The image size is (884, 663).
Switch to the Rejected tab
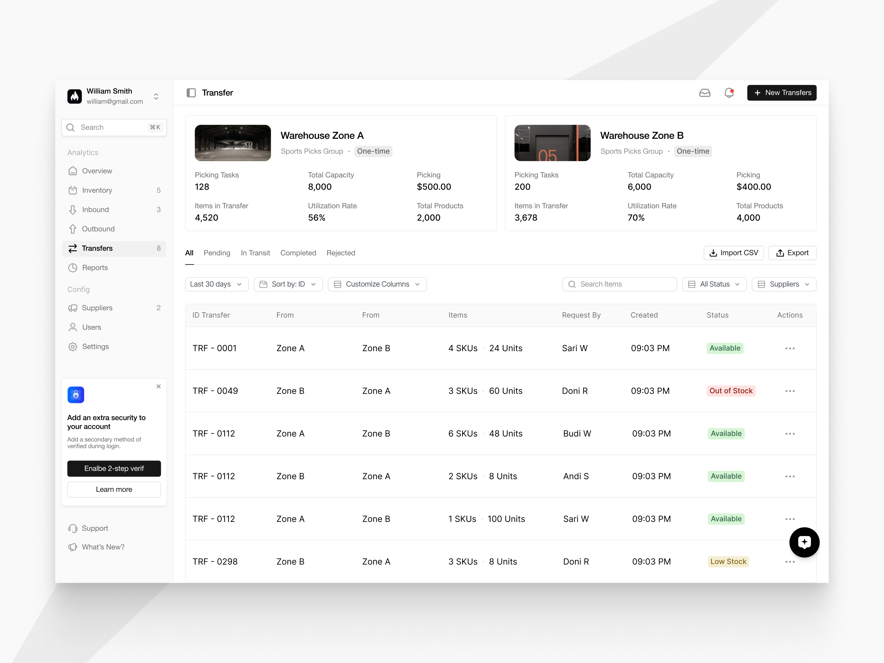point(341,253)
